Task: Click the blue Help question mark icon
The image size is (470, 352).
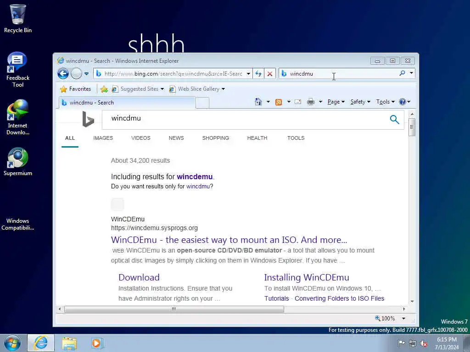Action: (x=402, y=102)
